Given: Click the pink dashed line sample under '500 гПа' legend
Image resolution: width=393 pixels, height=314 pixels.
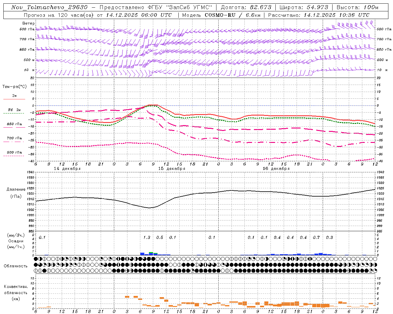Looking at the screenshot, I should point(14,156).
